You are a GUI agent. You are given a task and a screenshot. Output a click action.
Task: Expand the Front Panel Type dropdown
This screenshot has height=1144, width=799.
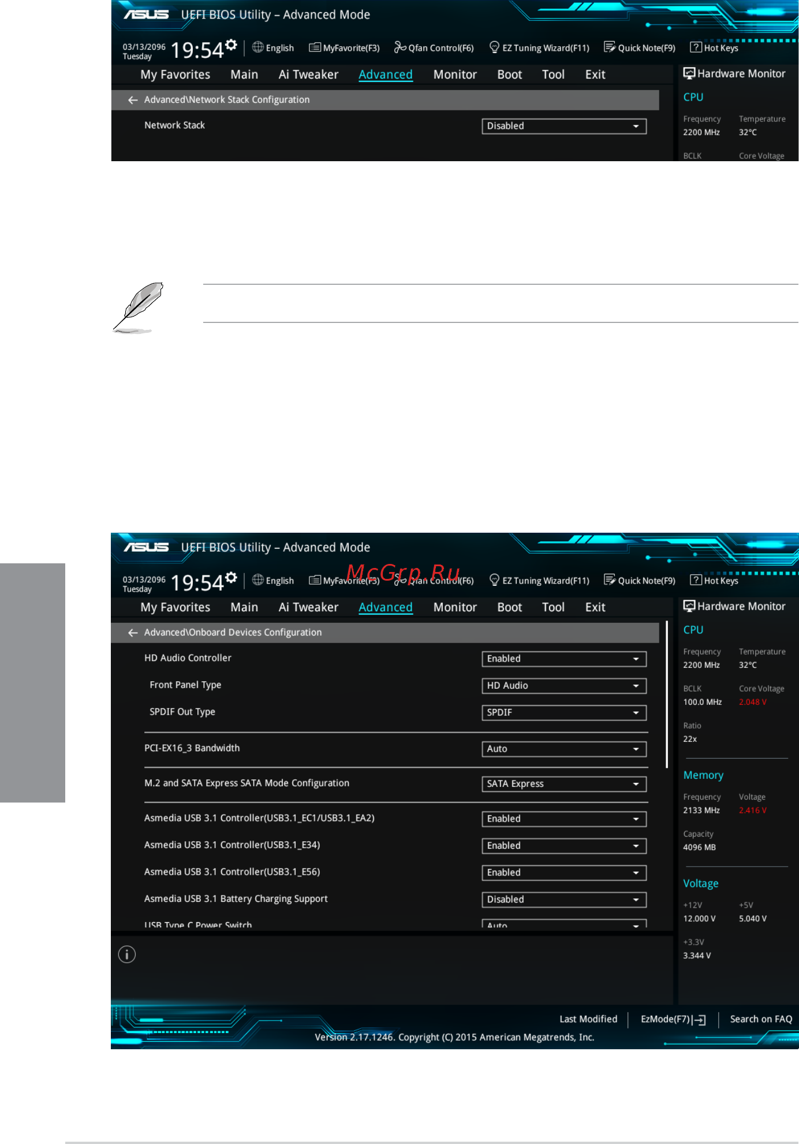tap(564, 686)
